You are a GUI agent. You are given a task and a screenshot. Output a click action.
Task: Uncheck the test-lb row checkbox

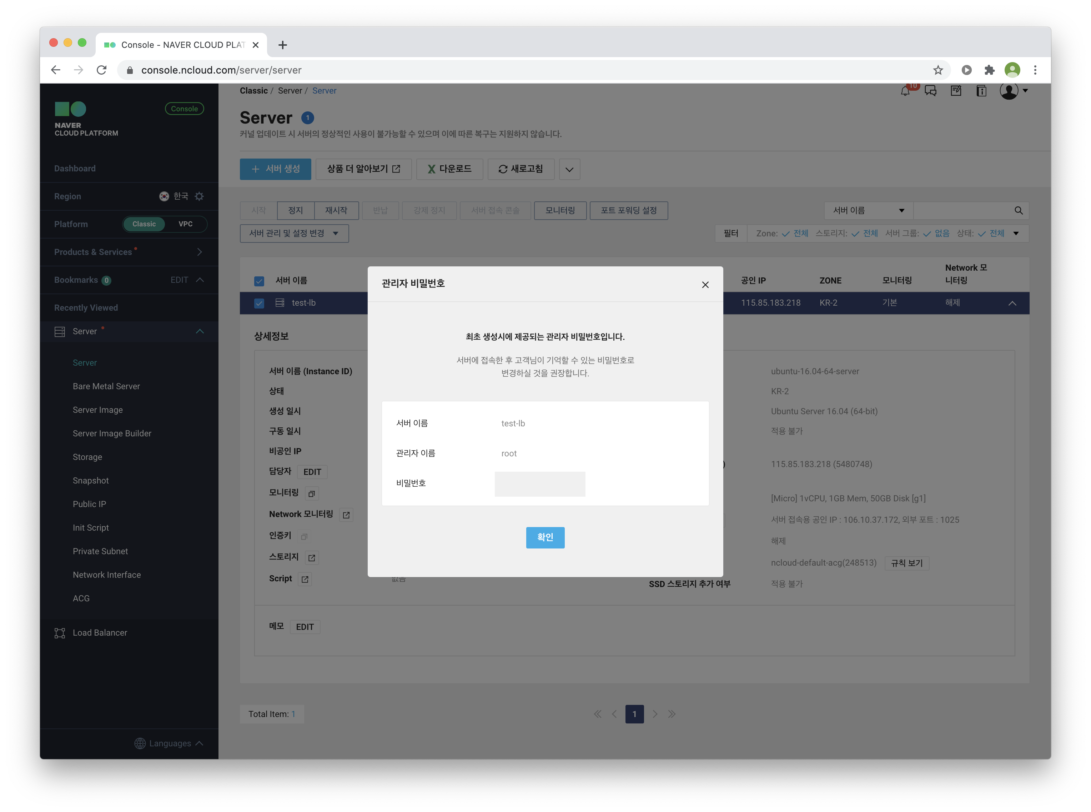click(x=259, y=303)
